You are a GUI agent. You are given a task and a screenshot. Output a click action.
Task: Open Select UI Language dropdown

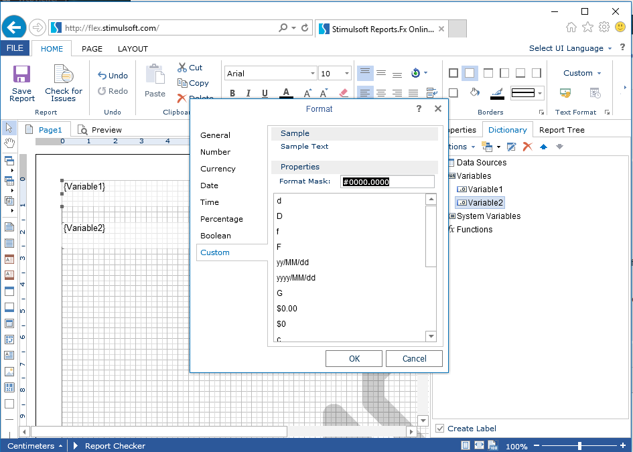[570, 48]
